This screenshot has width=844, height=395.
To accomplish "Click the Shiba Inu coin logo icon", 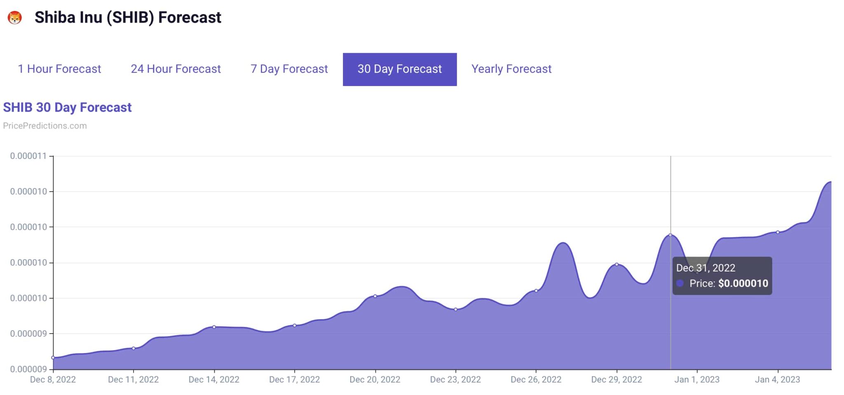I will 15,18.
